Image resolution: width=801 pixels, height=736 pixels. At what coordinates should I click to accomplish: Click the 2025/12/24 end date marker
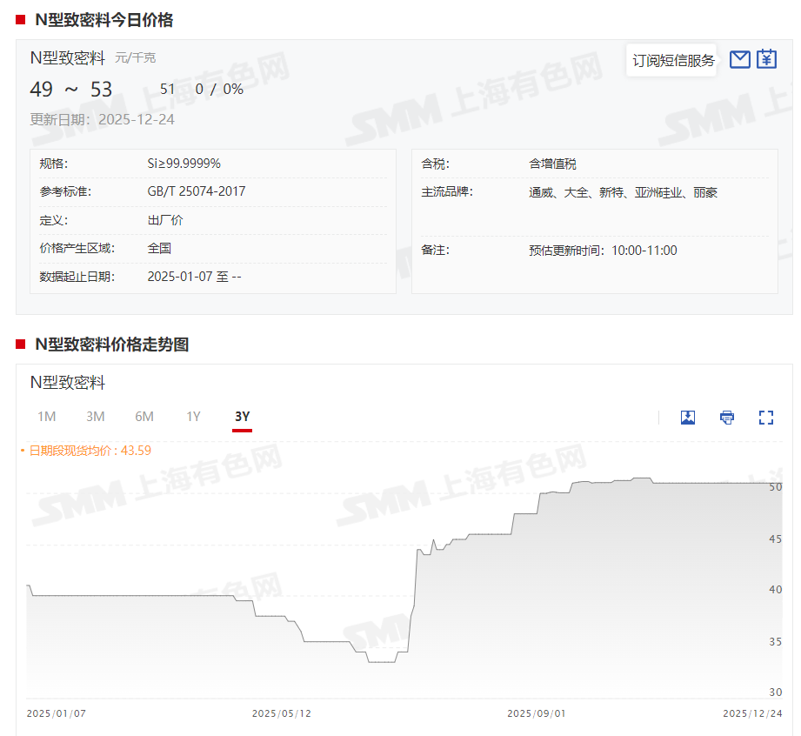[x=752, y=713]
